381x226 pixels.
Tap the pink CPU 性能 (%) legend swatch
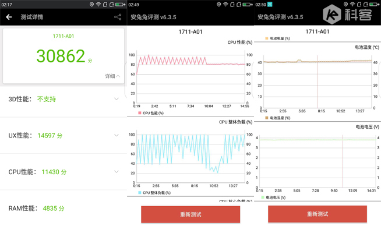click(x=140, y=113)
